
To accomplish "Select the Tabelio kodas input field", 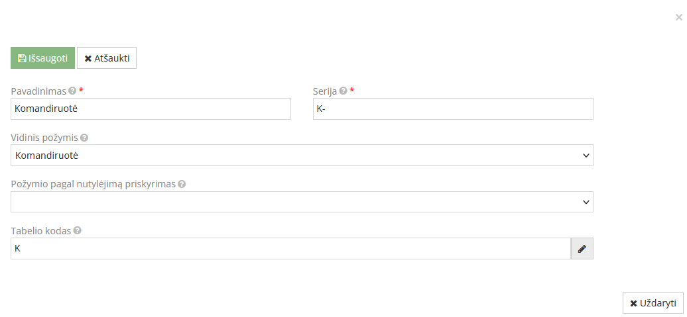I will (290, 249).
